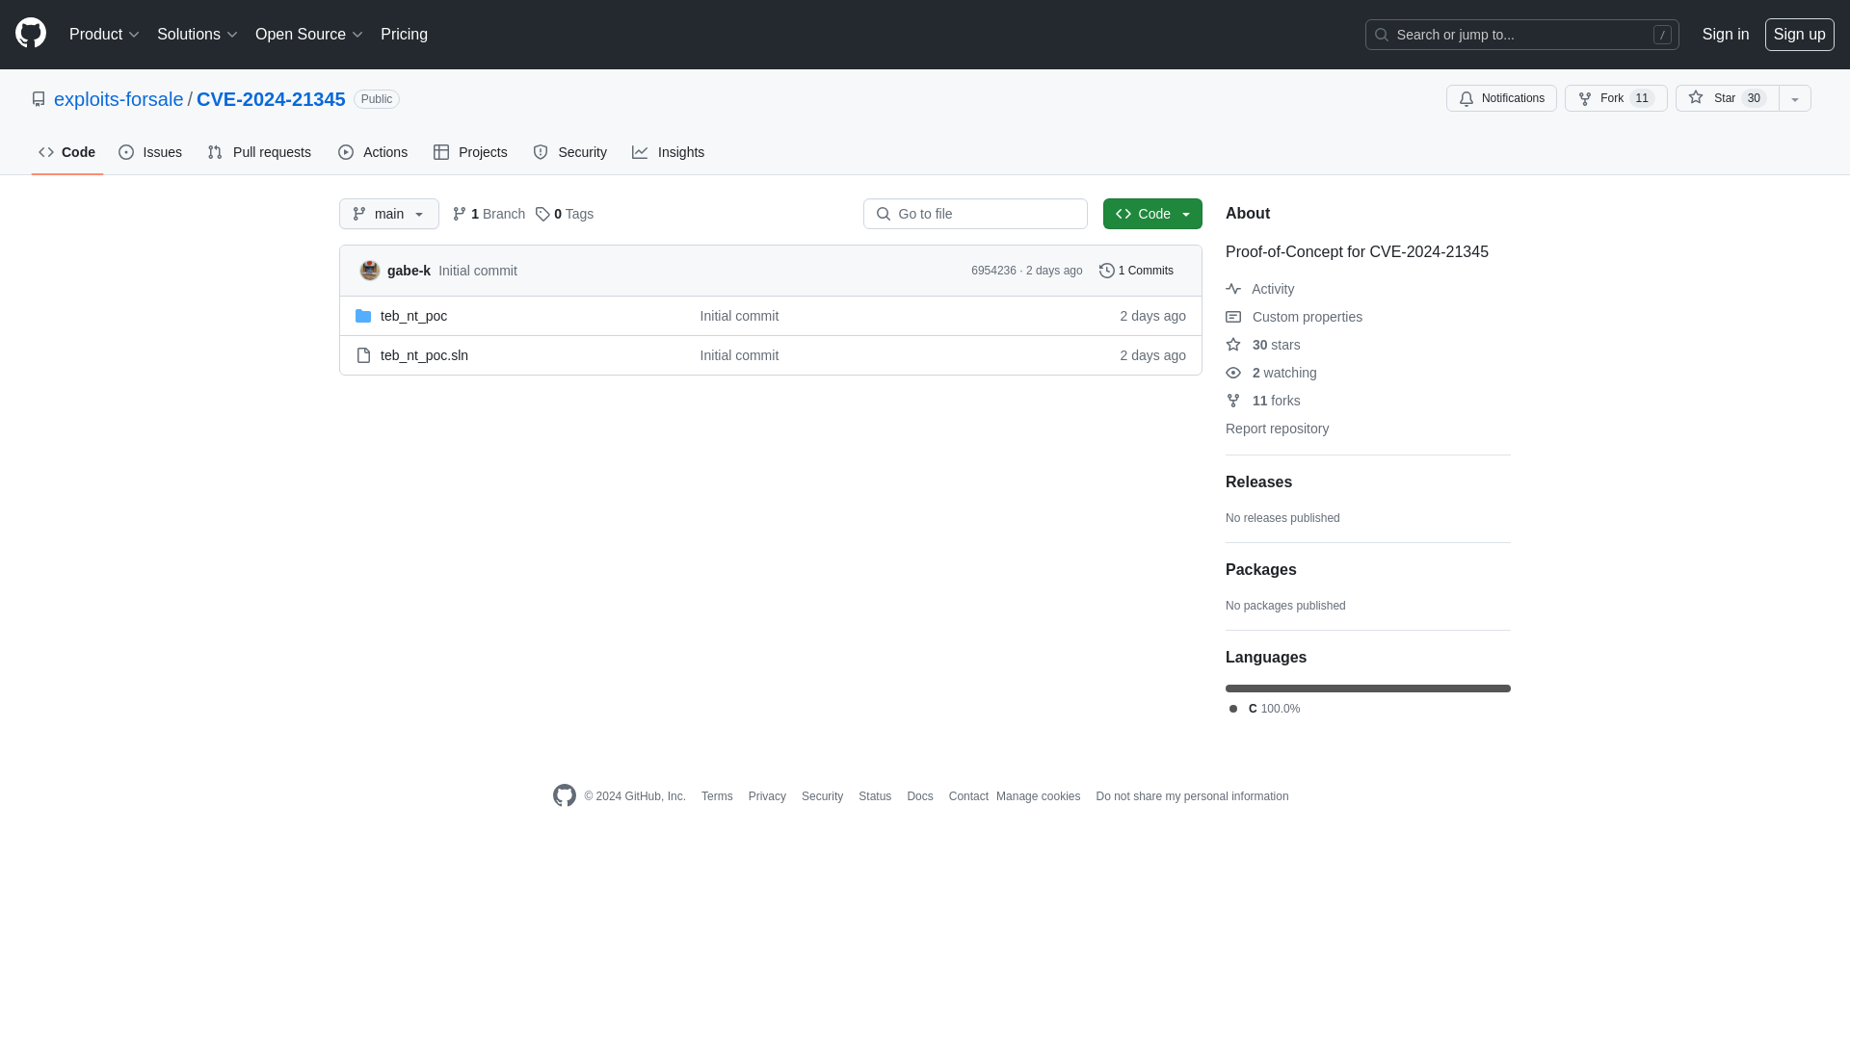Click the Pricing link in header
The width and height of the screenshot is (1850, 1040).
(x=404, y=35)
